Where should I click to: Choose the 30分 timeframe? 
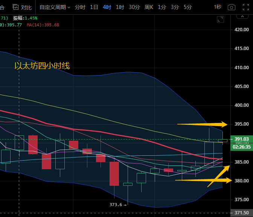click(134, 7)
